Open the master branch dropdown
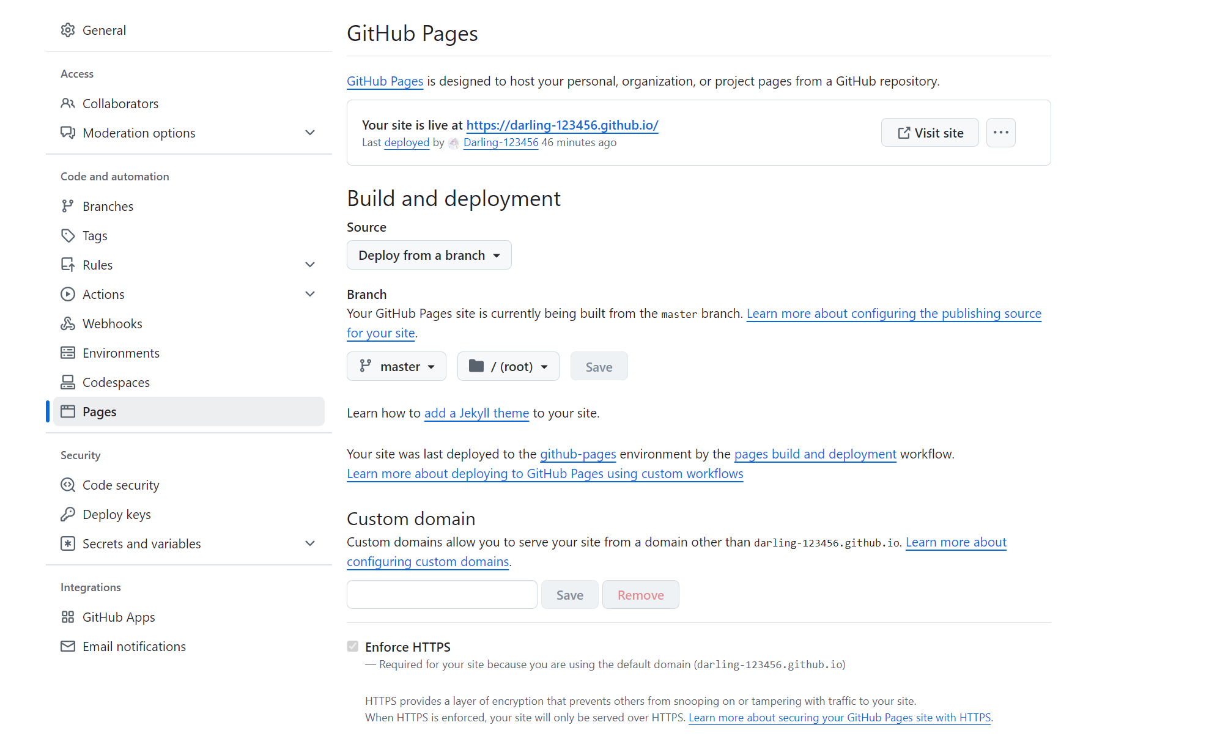Viewport: 1231px width, 736px height. (396, 366)
